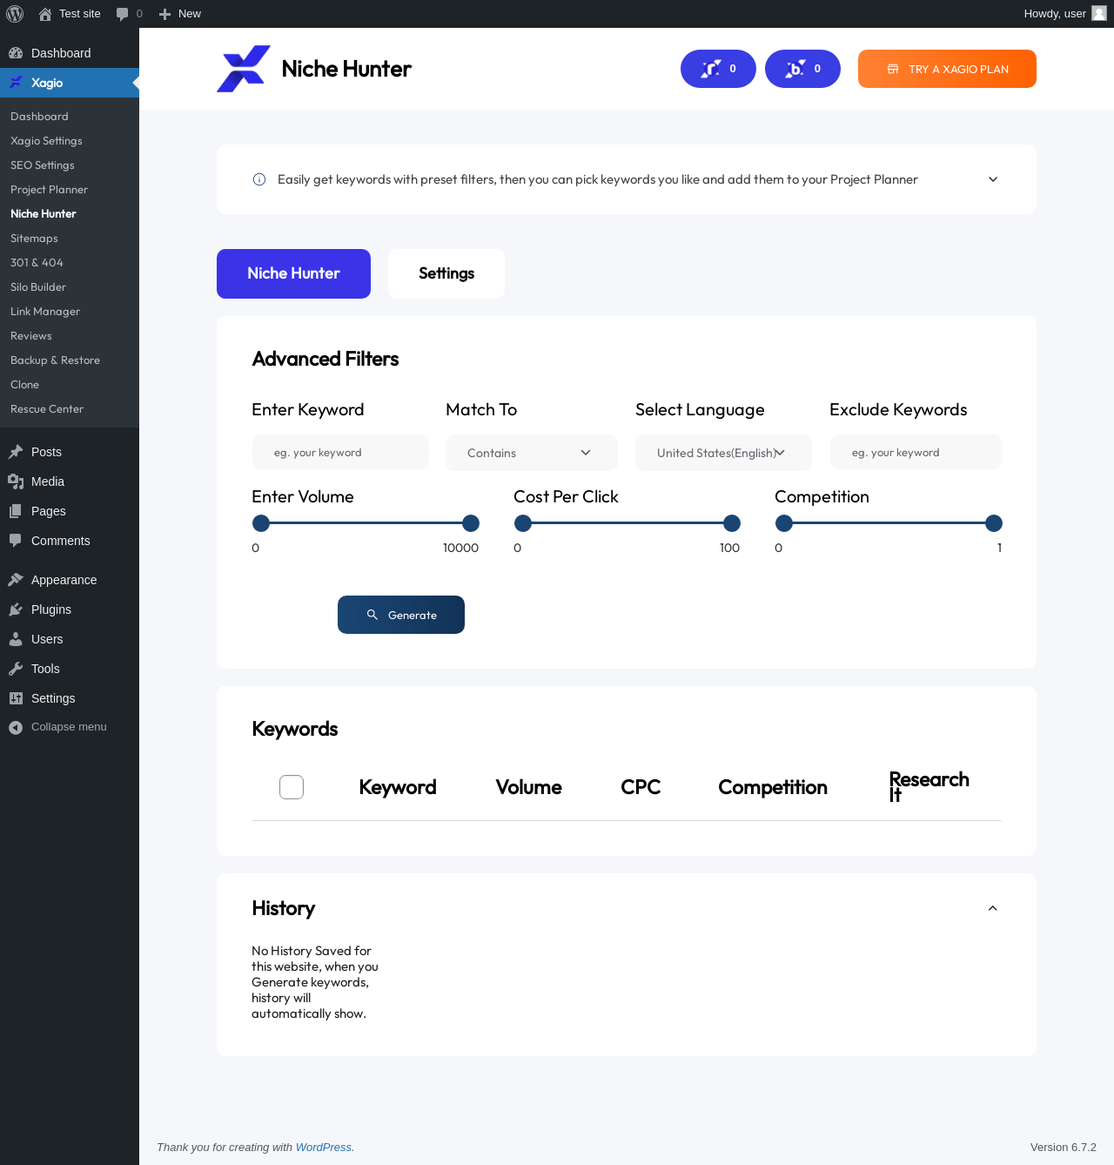Focus the Enter Keyword input field
The height and width of the screenshot is (1165, 1114).
(340, 453)
